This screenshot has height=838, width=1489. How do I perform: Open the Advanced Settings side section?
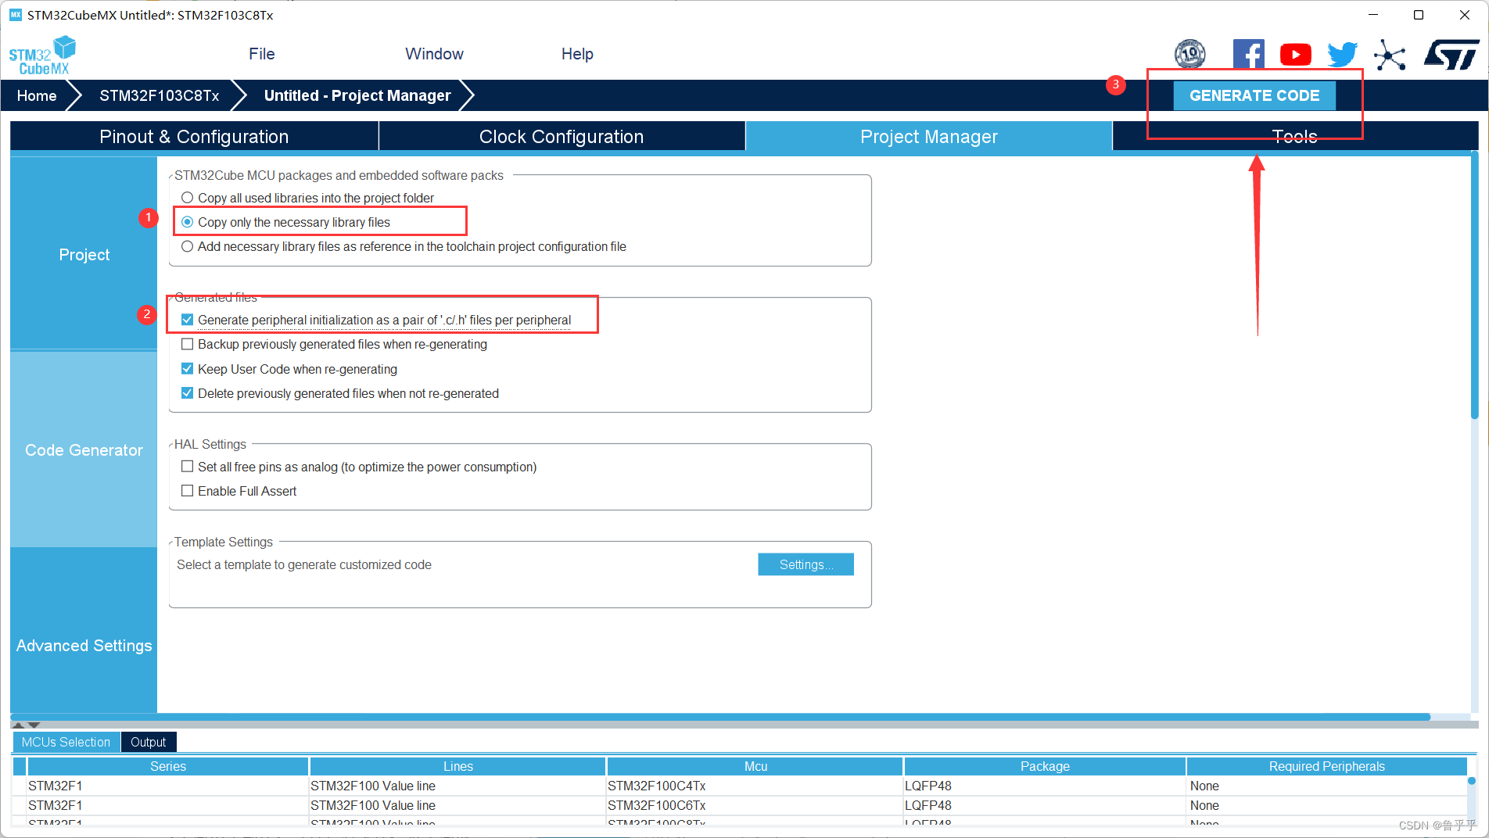(x=84, y=645)
